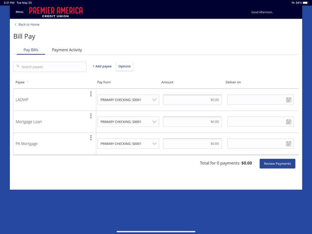Toggle the Payee column sort arrow

(x=27, y=82)
